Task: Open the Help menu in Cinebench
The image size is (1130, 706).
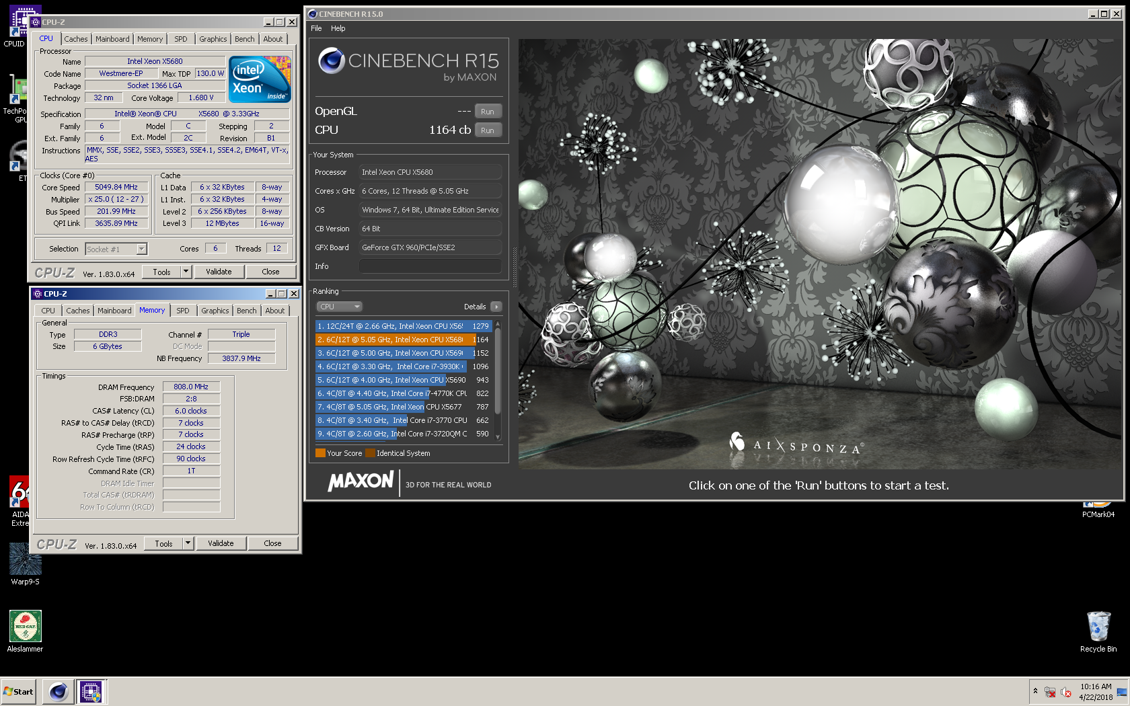Action: [x=338, y=28]
